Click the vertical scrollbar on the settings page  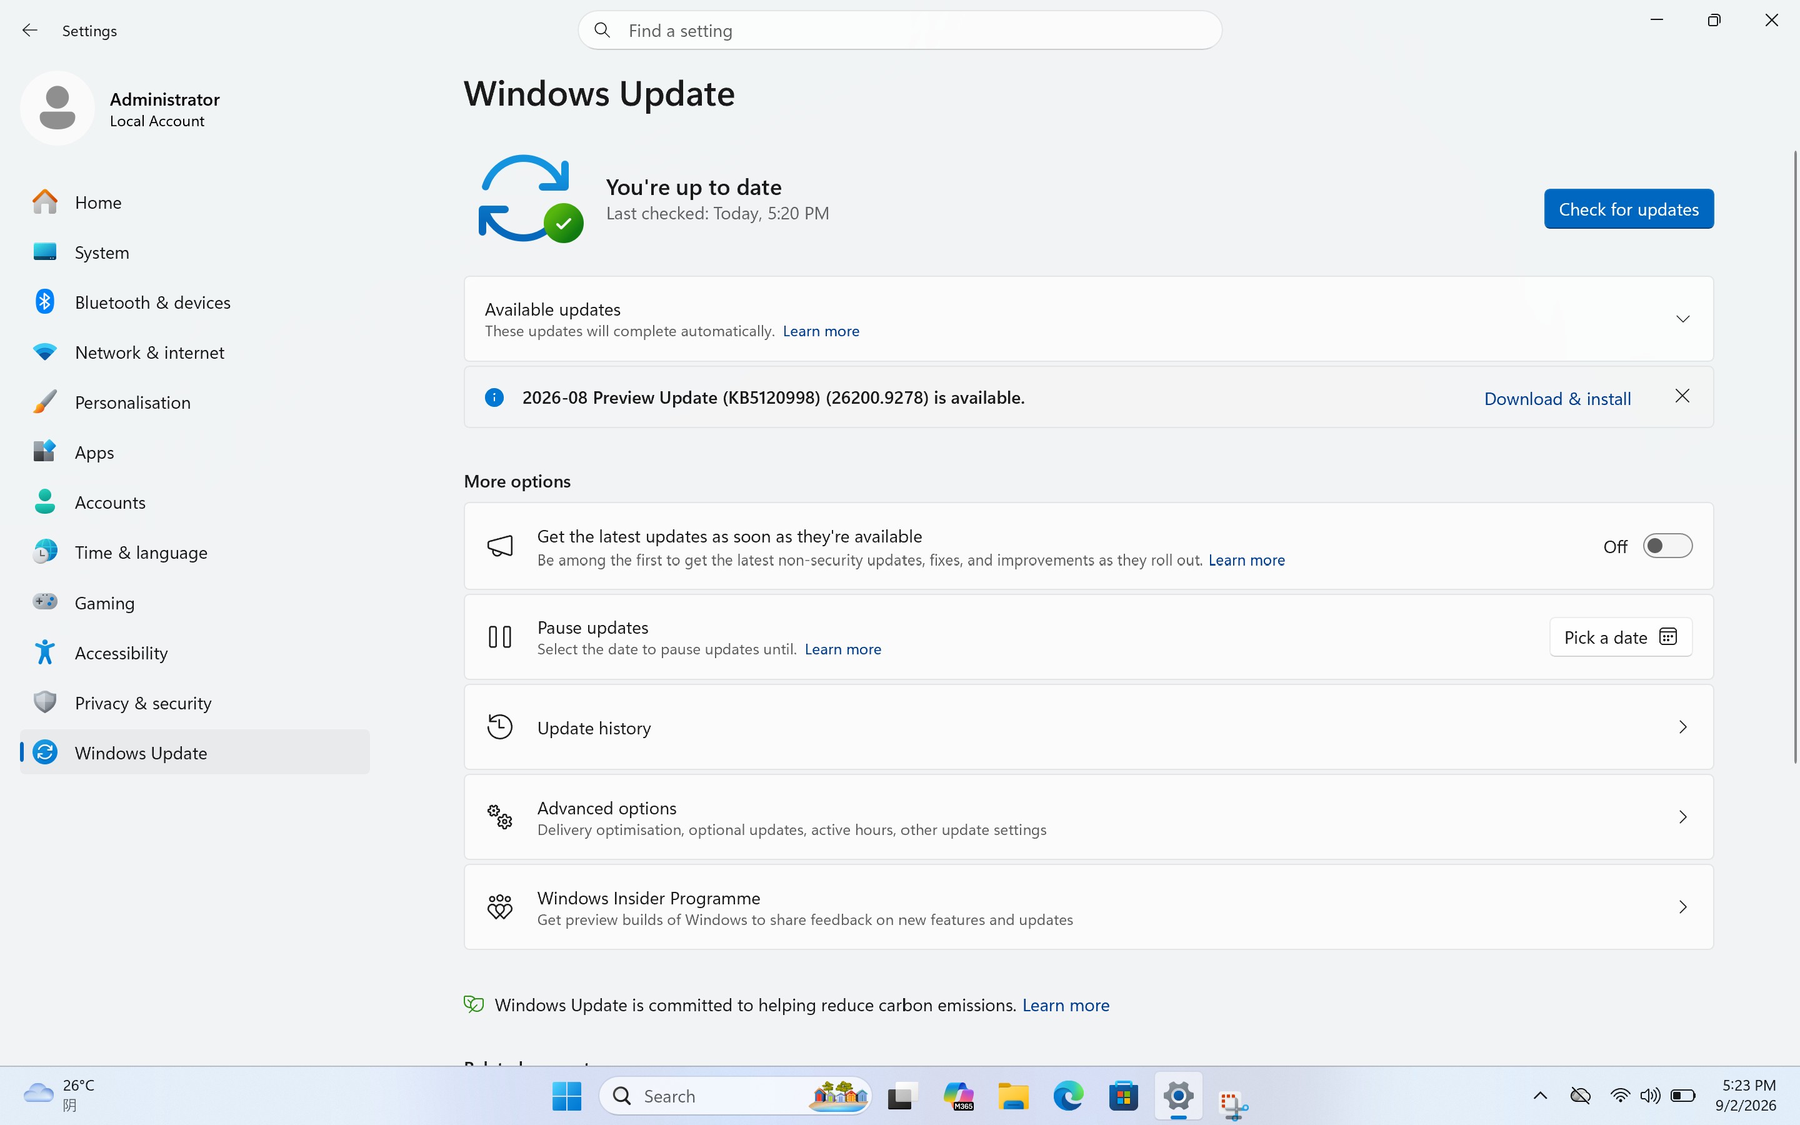pos(1795,457)
